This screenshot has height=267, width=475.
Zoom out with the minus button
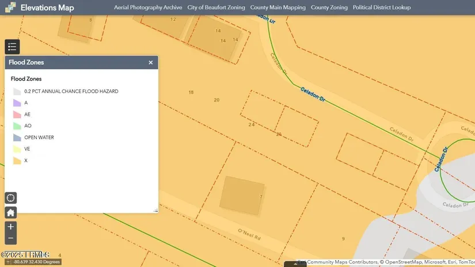[10, 239]
